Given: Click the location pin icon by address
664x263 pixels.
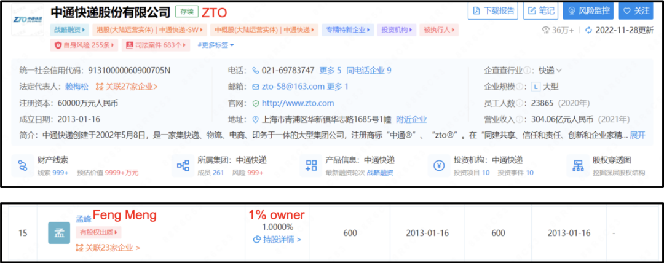Looking at the screenshot, I should 255,119.
